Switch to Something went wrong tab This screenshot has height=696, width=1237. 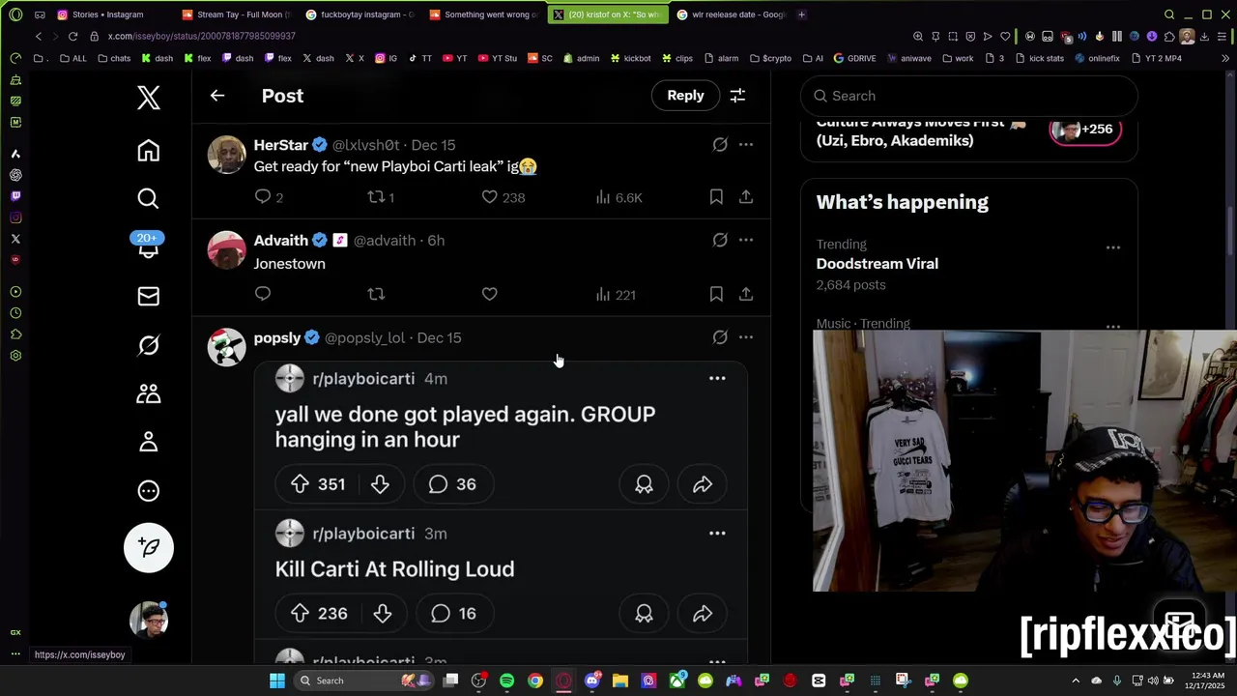[484, 14]
